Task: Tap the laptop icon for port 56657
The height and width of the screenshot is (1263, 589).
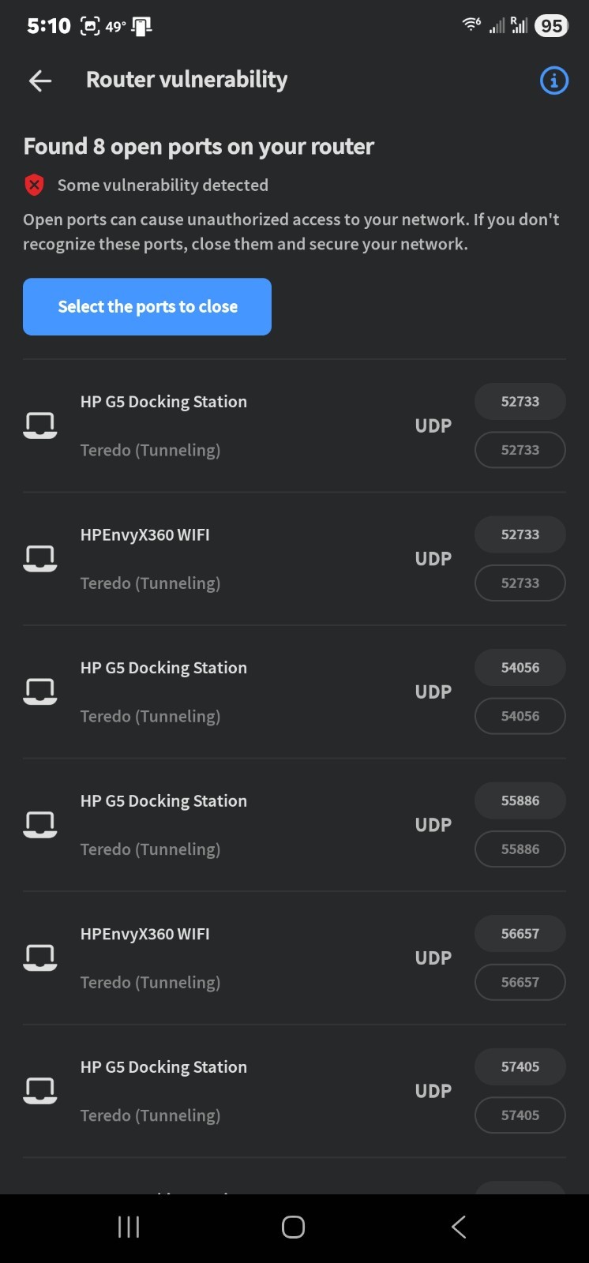Action: [x=39, y=958]
